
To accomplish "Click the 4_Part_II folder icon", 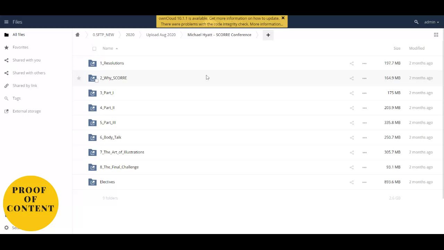I will click(x=92, y=108).
